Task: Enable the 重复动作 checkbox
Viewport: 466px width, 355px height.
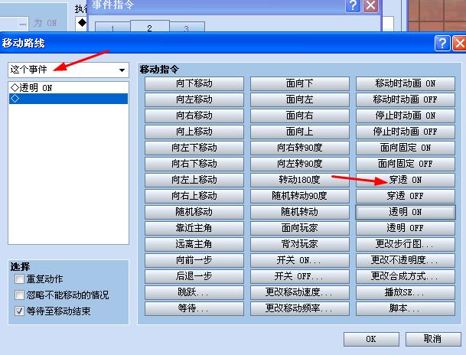Action: point(20,279)
